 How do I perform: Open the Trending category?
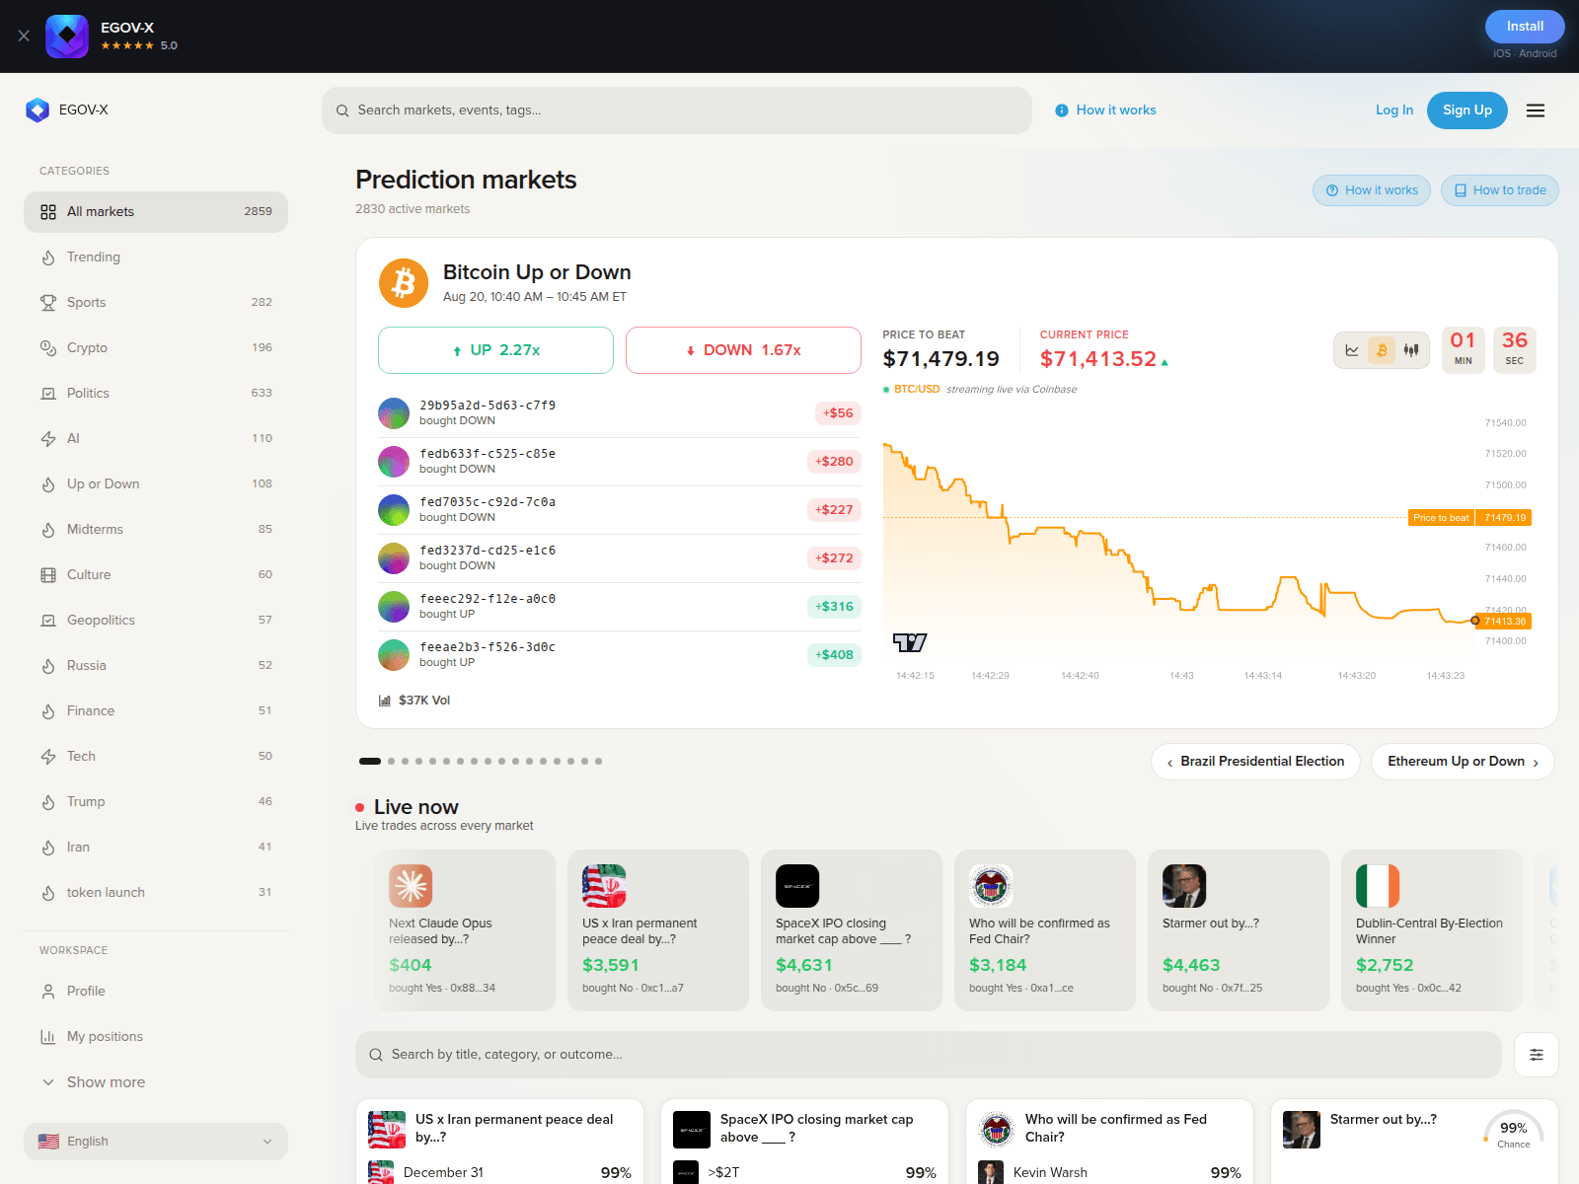[x=156, y=257]
